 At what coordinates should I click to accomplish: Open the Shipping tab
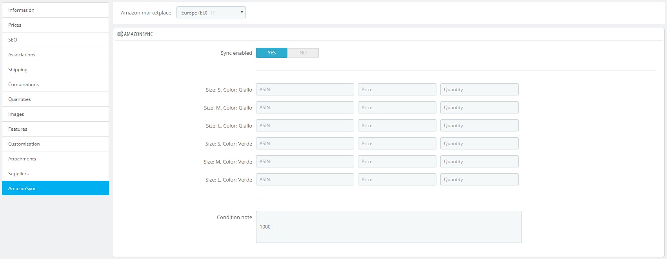(55, 70)
